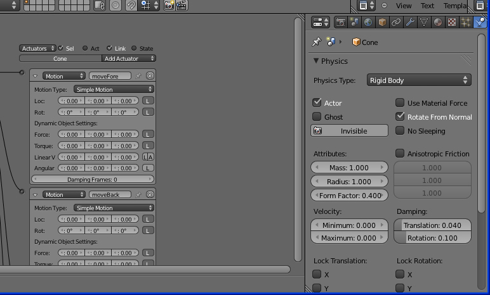This screenshot has width=490, height=295.
Task: Pin the moveBack actuator
Action: (138, 194)
